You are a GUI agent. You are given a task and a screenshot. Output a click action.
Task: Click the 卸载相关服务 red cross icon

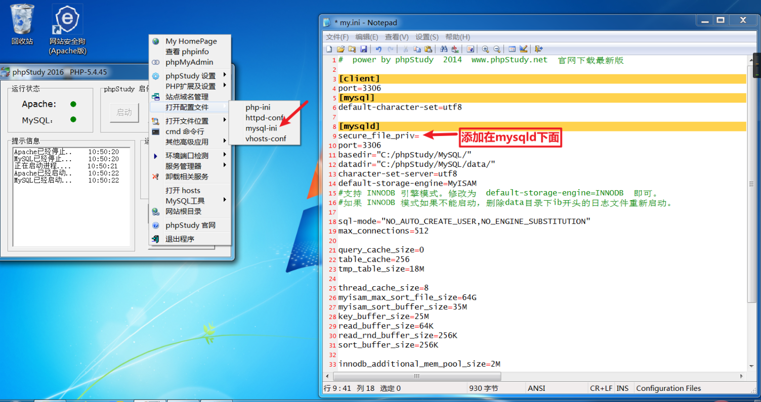pos(156,176)
